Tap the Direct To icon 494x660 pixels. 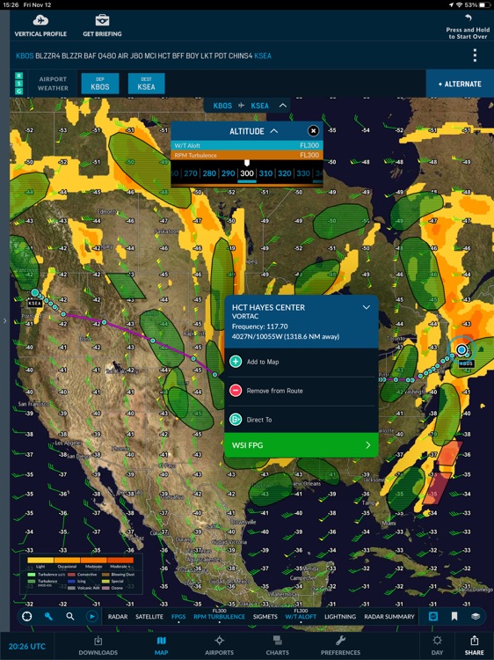pos(236,420)
